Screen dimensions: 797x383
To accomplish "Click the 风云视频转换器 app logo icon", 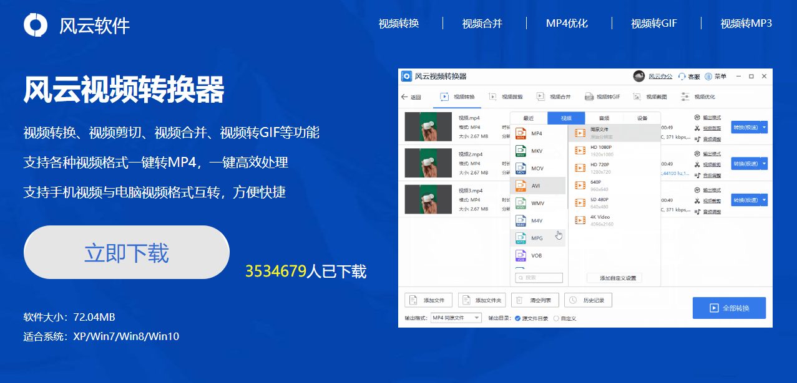I will coord(407,76).
